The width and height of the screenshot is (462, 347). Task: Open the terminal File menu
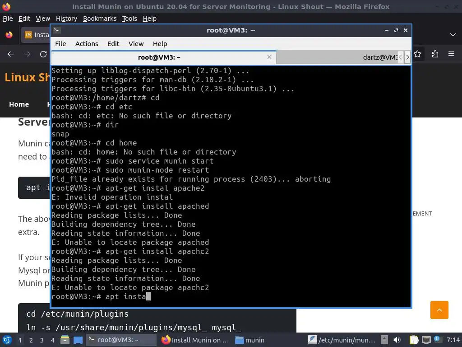[x=60, y=44]
